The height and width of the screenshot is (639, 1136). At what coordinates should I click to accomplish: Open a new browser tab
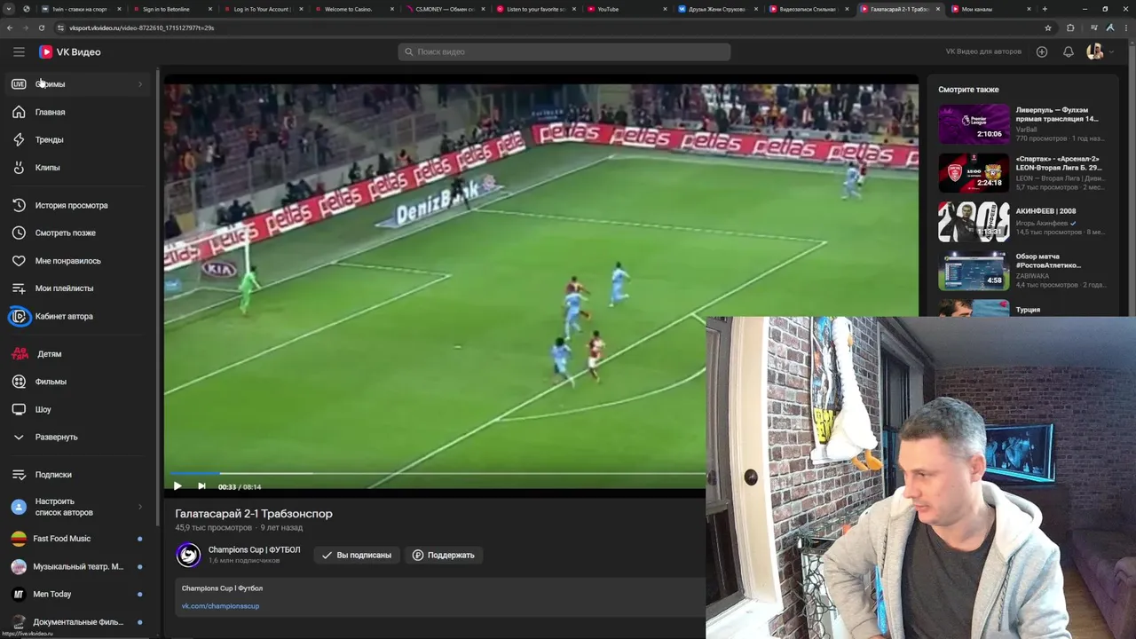point(1045,9)
